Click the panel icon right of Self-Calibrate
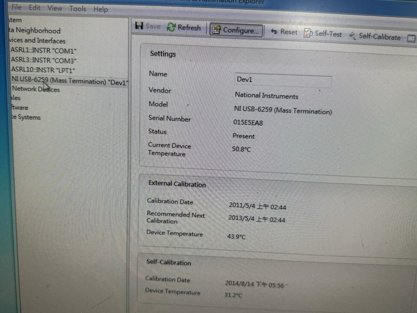Screen dimensions: 417x313 coord(411,38)
